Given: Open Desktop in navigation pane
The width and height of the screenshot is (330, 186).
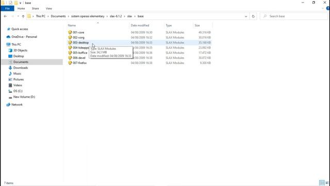Looking at the screenshot, I should point(19,56).
